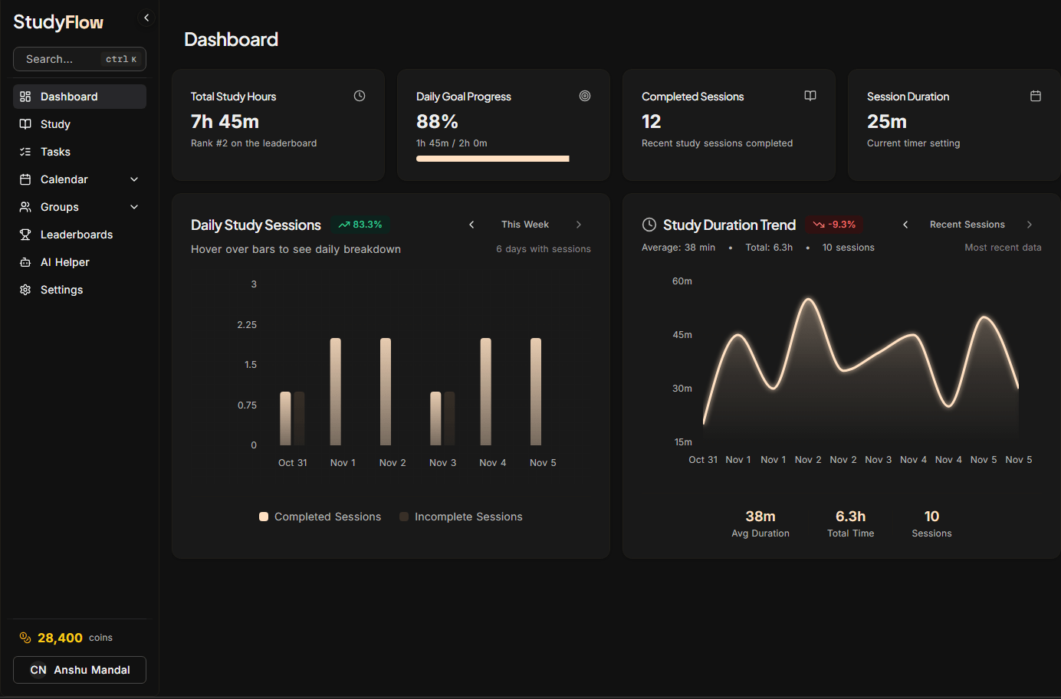The width and height of the screenshot is (1061, 699).
Task: Click the Daily Goal progress bar
Action: pyautogui.click(x=492, y=159)
